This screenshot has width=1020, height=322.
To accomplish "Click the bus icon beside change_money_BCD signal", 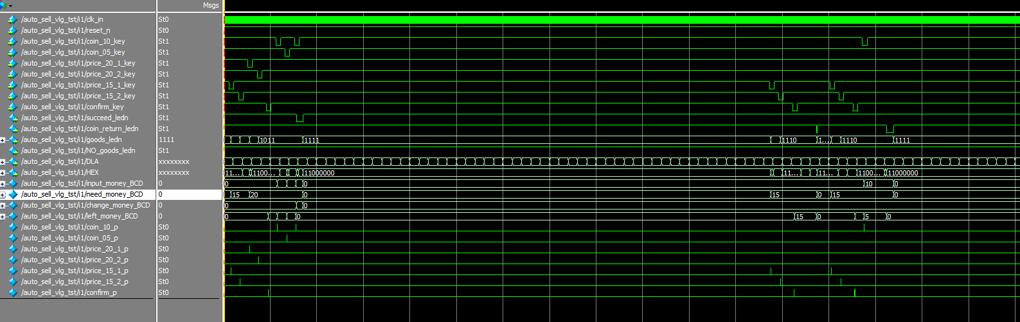I will (13, 205).
